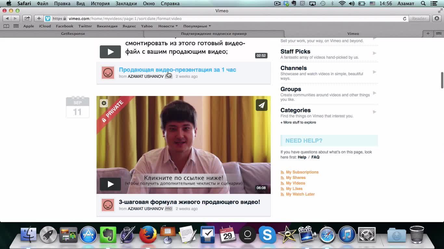Viewport: 444px width, 249px height.
Task: Launch Skype from the Dock
Action: (x=267, y=235)
